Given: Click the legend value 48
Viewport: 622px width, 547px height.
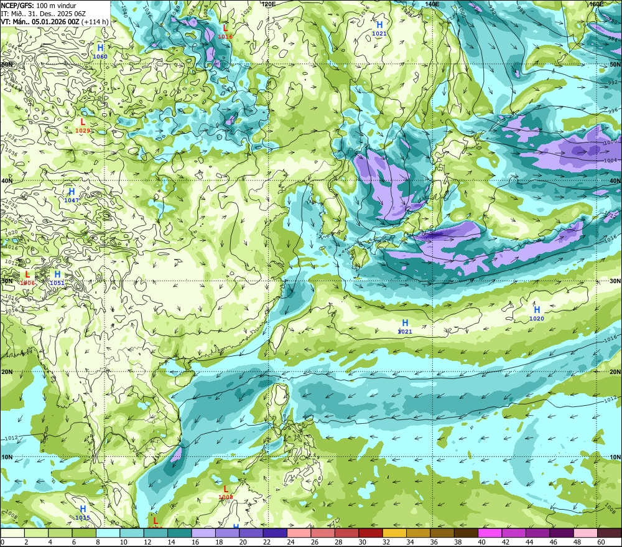Looking at the screenshot, I should (x=577, y=542).
